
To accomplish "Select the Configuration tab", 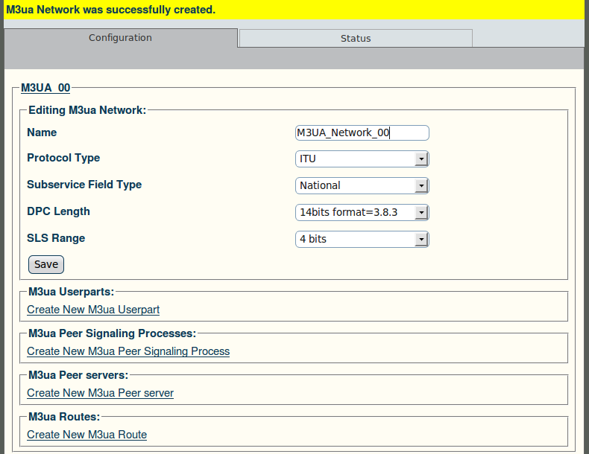I will tap(120, 38).
